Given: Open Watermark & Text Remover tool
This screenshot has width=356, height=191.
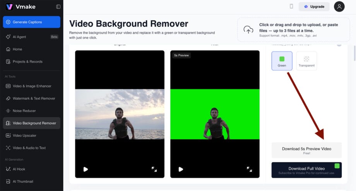Looking at the screenshot, I should [32, 99].
